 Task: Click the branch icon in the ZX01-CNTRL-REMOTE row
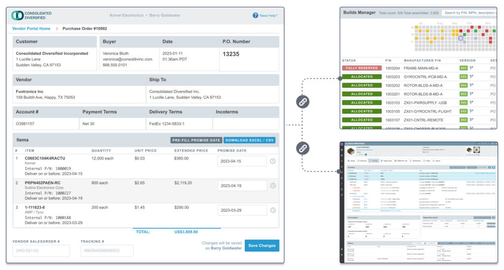point(472,120)
